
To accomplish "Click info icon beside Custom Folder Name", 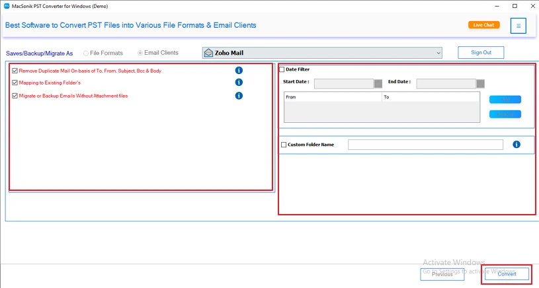I will (517, 145).
